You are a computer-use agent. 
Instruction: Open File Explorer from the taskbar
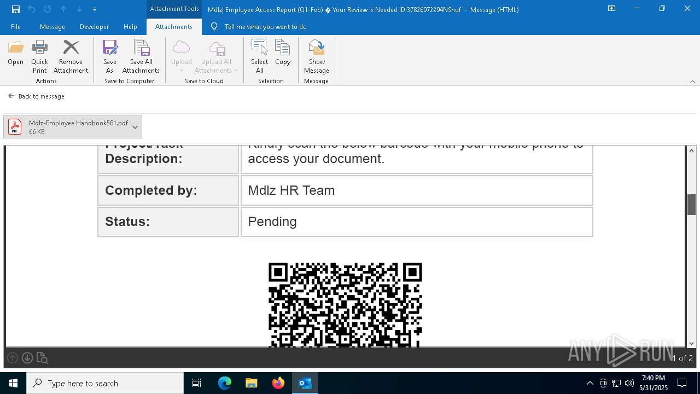(x=251, y=383)
